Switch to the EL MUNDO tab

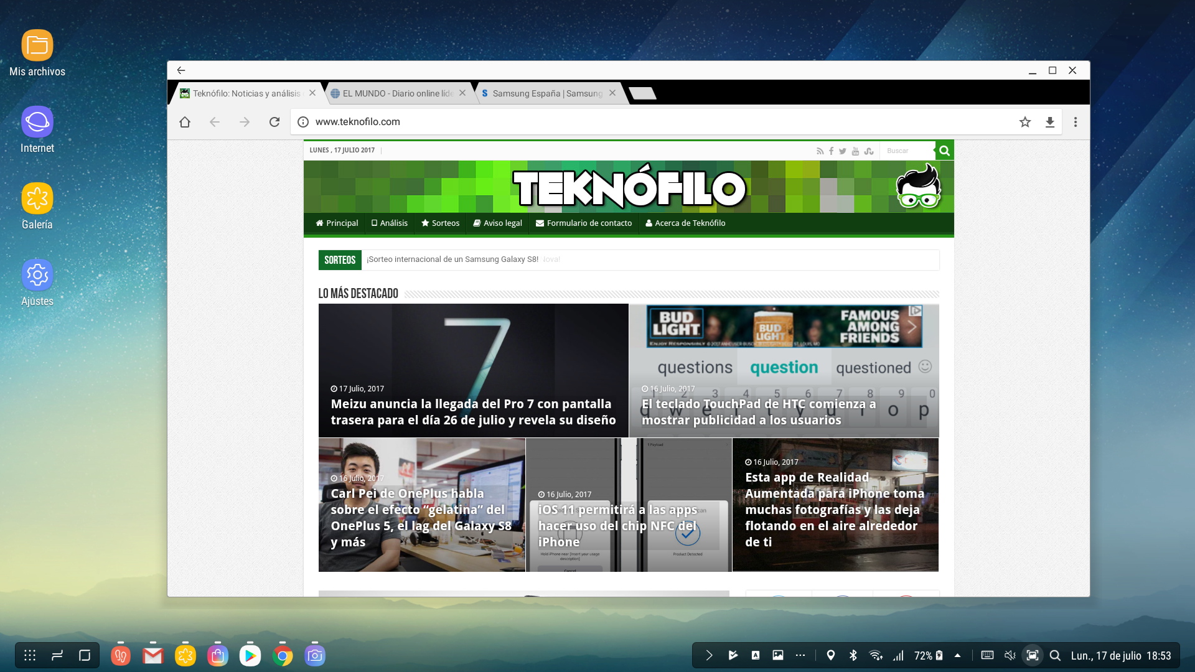(398, 93)
